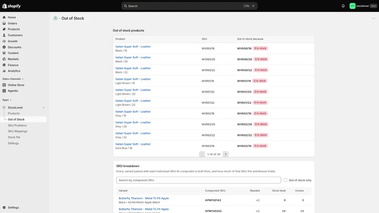This screenshot has height=213, width=379.
Task: Go to next page of out of stock products
Action: 226,154
